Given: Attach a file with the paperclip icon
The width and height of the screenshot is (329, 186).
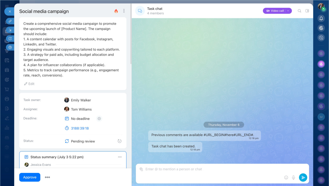Looking at the screenshot, I should click(141, 169).
